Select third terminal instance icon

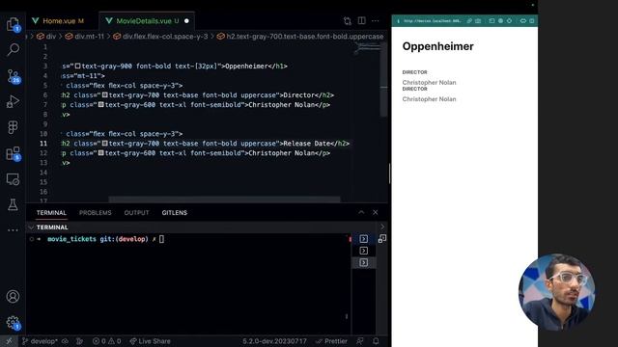363,262
